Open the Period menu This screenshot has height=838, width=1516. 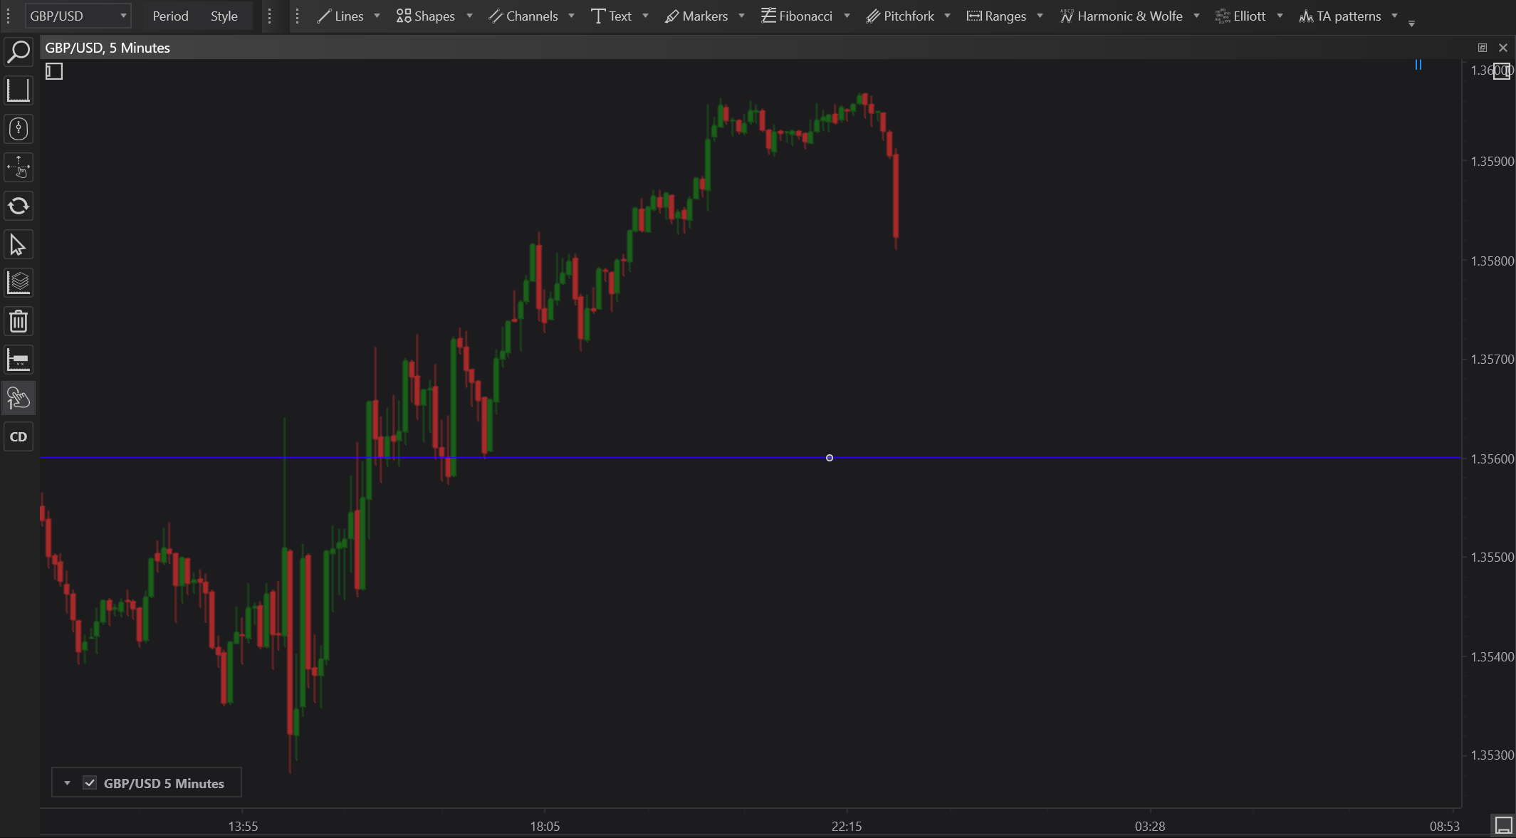[170, 16]
